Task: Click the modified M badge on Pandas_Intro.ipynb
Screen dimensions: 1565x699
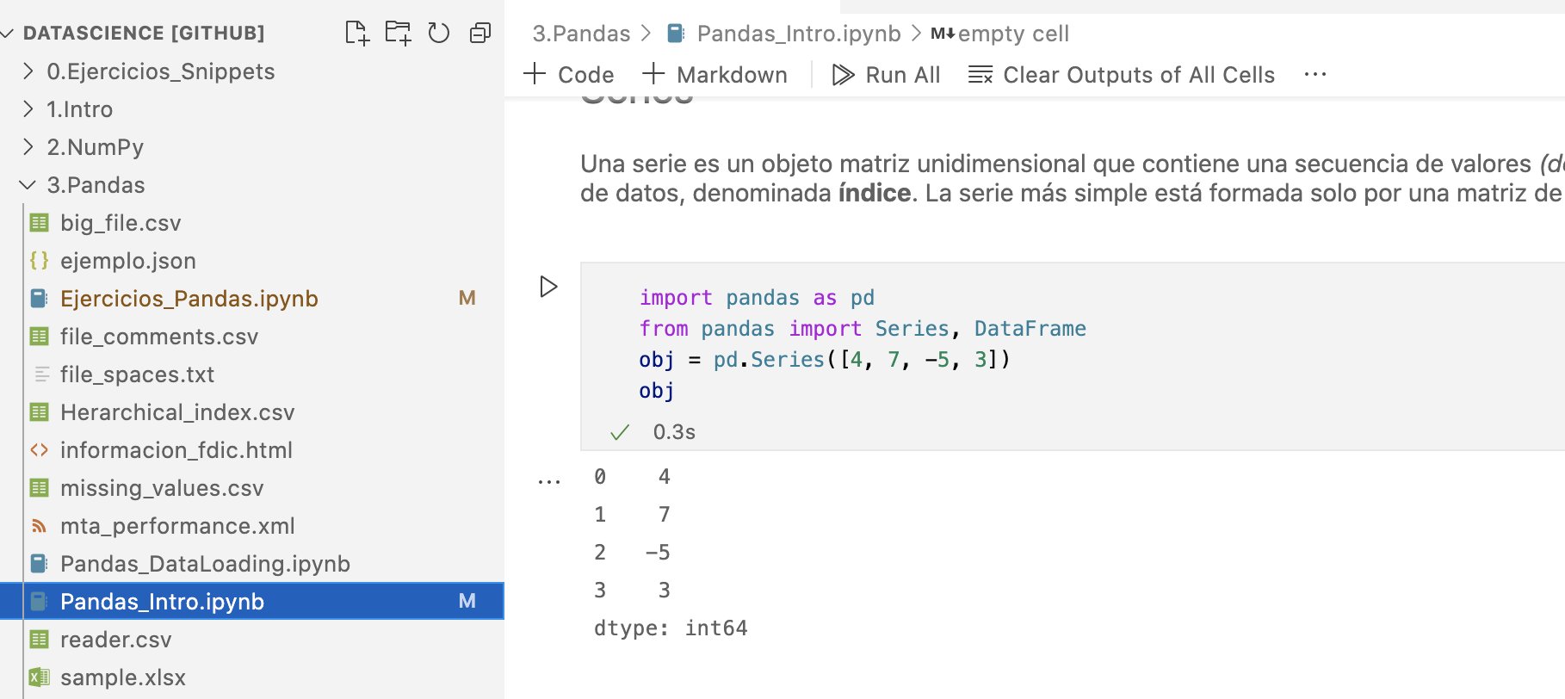Action: 467,601
